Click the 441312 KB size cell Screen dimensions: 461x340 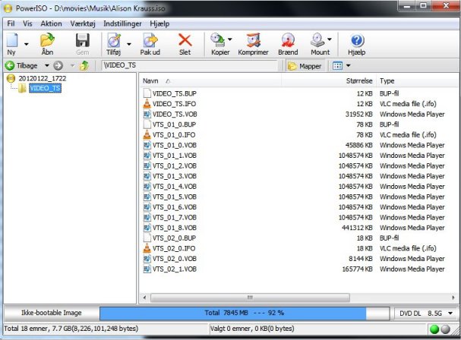[357, 228]
